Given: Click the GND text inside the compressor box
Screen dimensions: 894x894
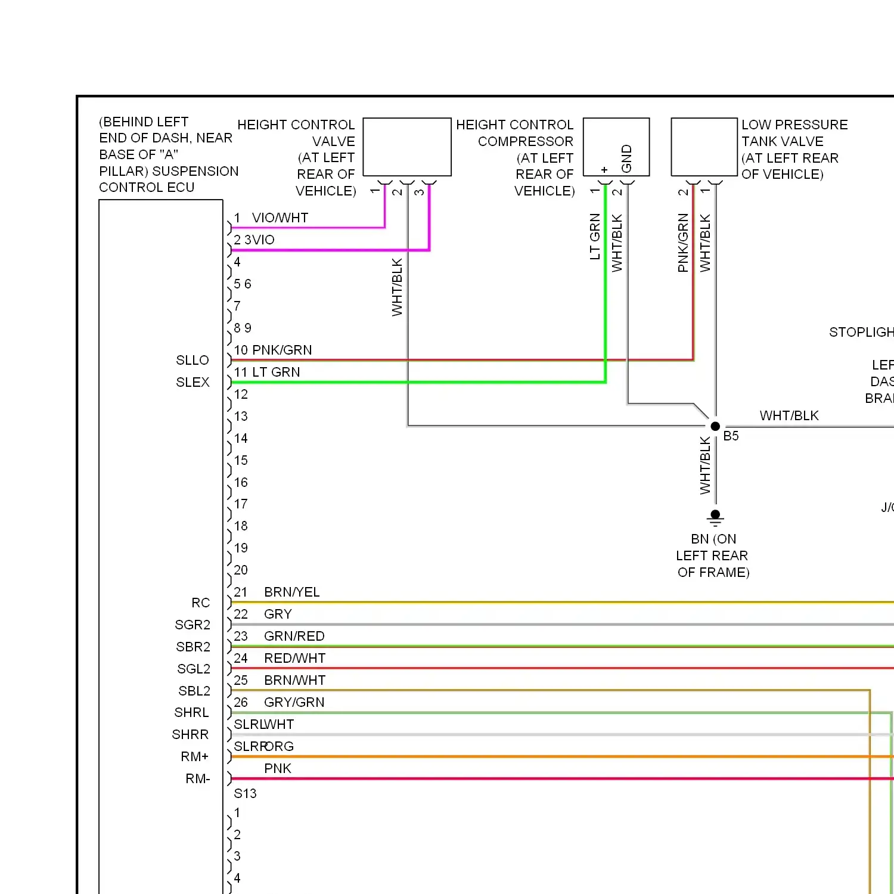Looking at the screenshot, I should tap(626, 159).
